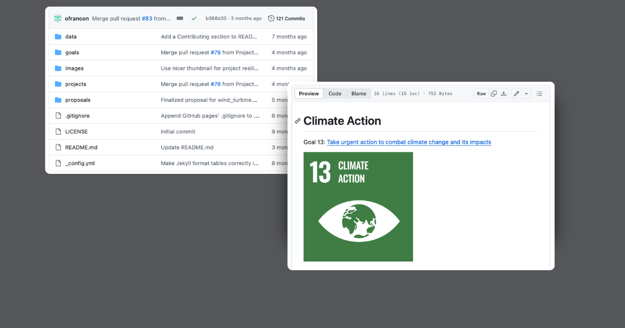Image resolution: width=625 pixels, height=328 pixels.
Task: Open pull request #83 link
Action: [x=147, y=18]
